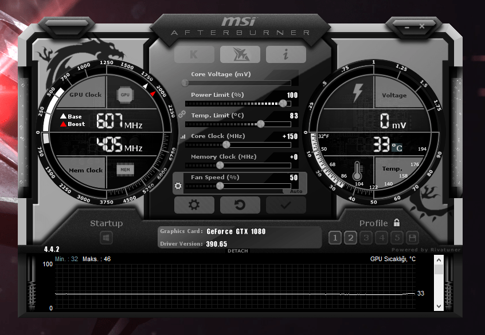The width and height of the screenshot is (485, 335).
Task: Select profile slot 4
Action: click(381, 238)
